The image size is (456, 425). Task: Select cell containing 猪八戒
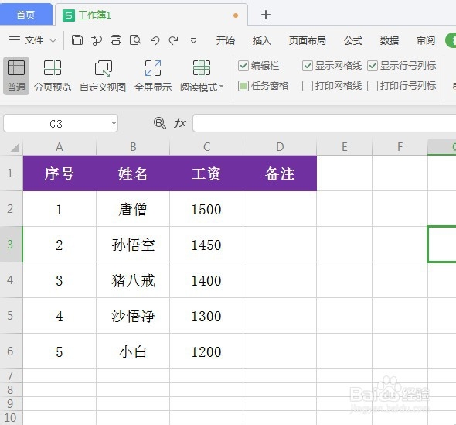point(133,280)
